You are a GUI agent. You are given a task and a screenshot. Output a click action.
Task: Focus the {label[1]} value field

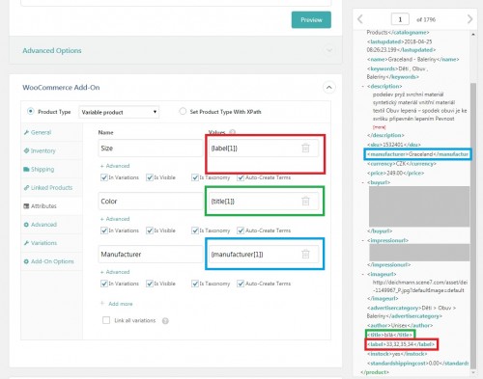pyautogui.click(x=264, y=149)
